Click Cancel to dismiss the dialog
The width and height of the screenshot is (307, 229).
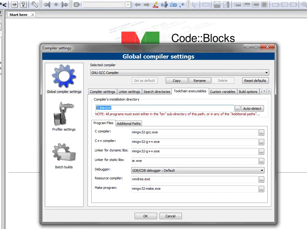tap(170, 216)
